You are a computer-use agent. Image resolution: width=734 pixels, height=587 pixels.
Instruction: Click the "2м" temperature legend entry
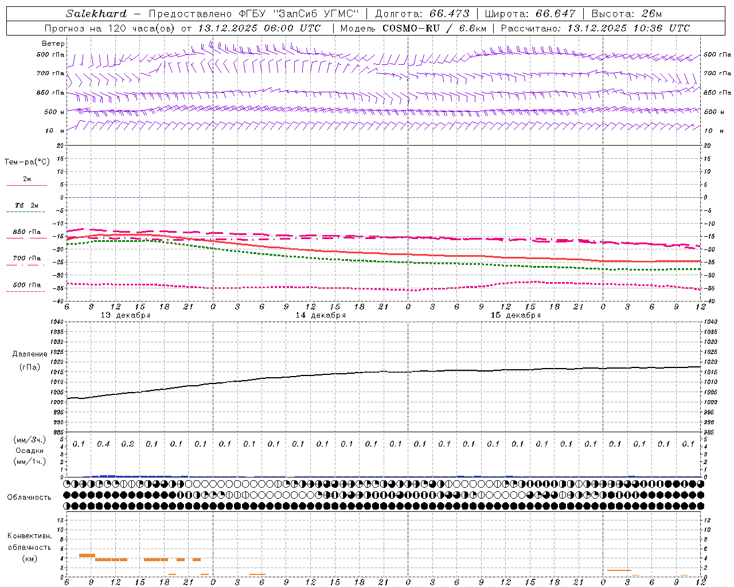27,179
